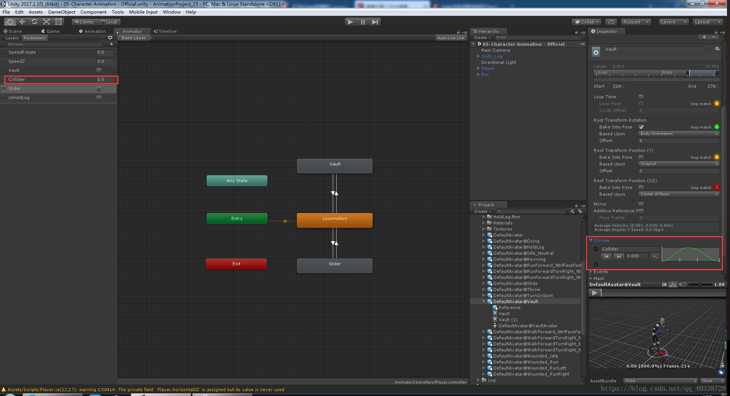
Task: Uncheck Bake Into Pose for Root Transform Rotation
Action: [641, 127]
